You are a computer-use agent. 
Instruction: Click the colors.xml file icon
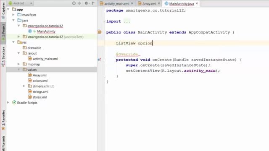pos(30,81)
